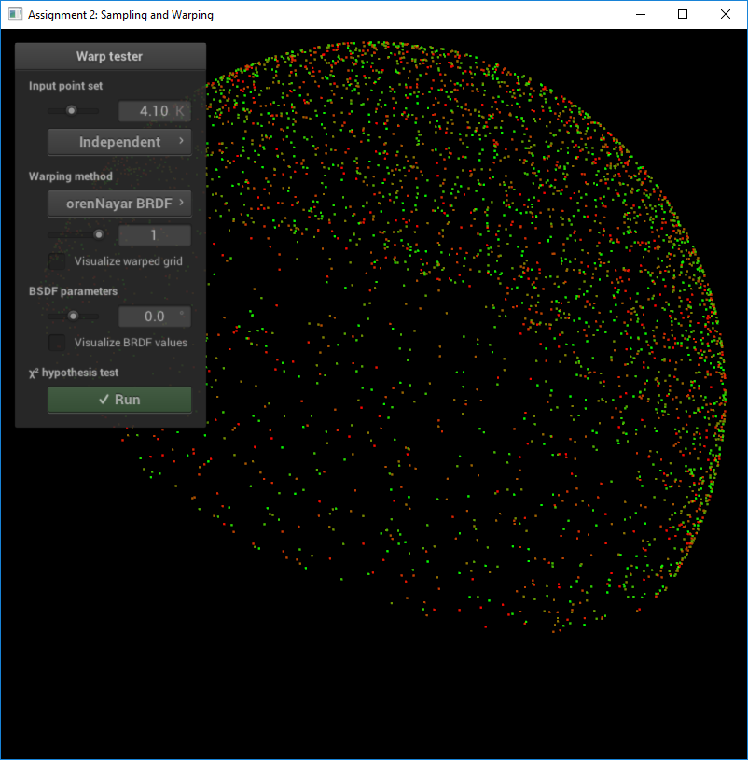Open the Independent point set dropdown
This screenshot has height=760, width=748.
(x=119, y=142)
